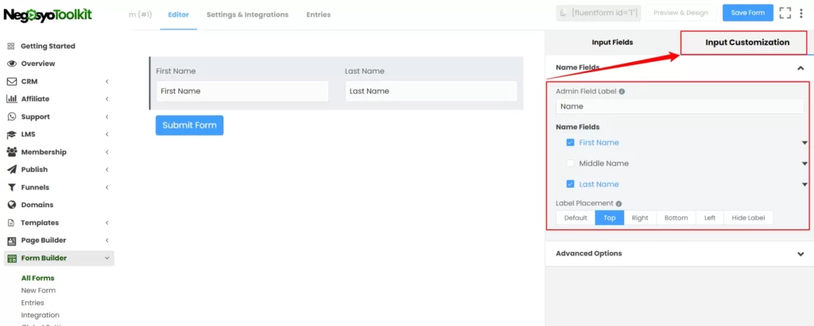Set label placement to Default
The width and height of the screenshot is (814, 326).
(x=576, y=217)
